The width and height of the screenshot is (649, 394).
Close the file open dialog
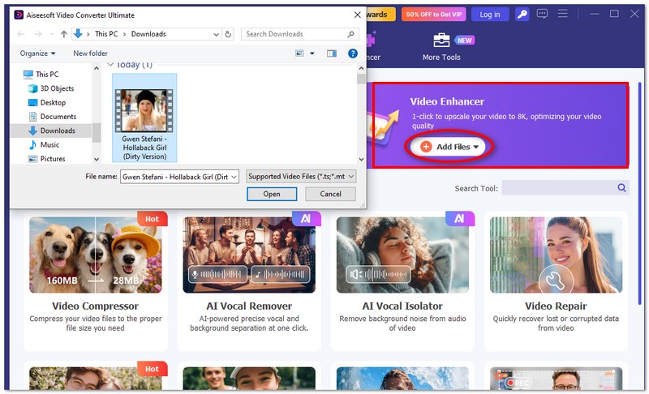pyautogui.click(x=357, y=15)
